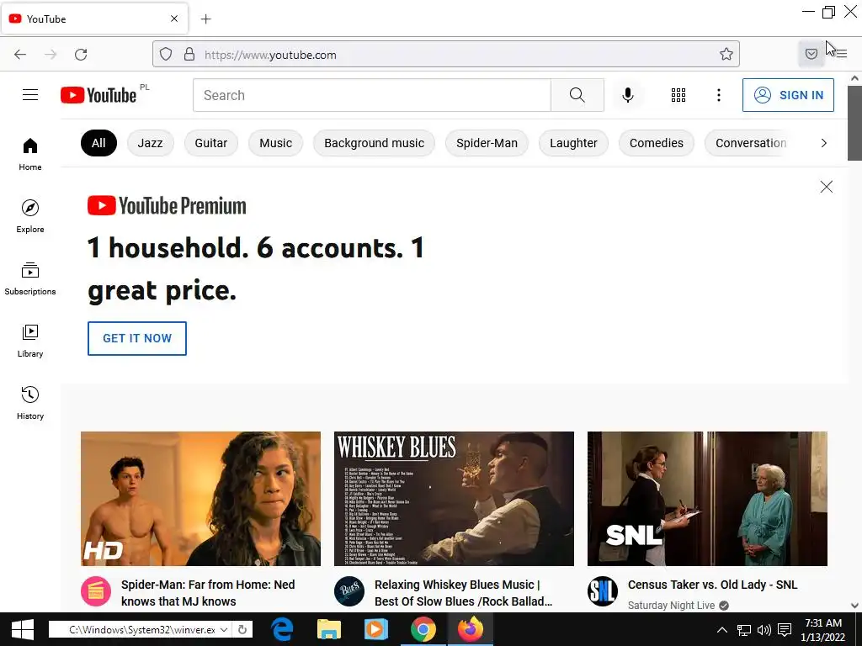Select the All filter chip

coord(99,143)
